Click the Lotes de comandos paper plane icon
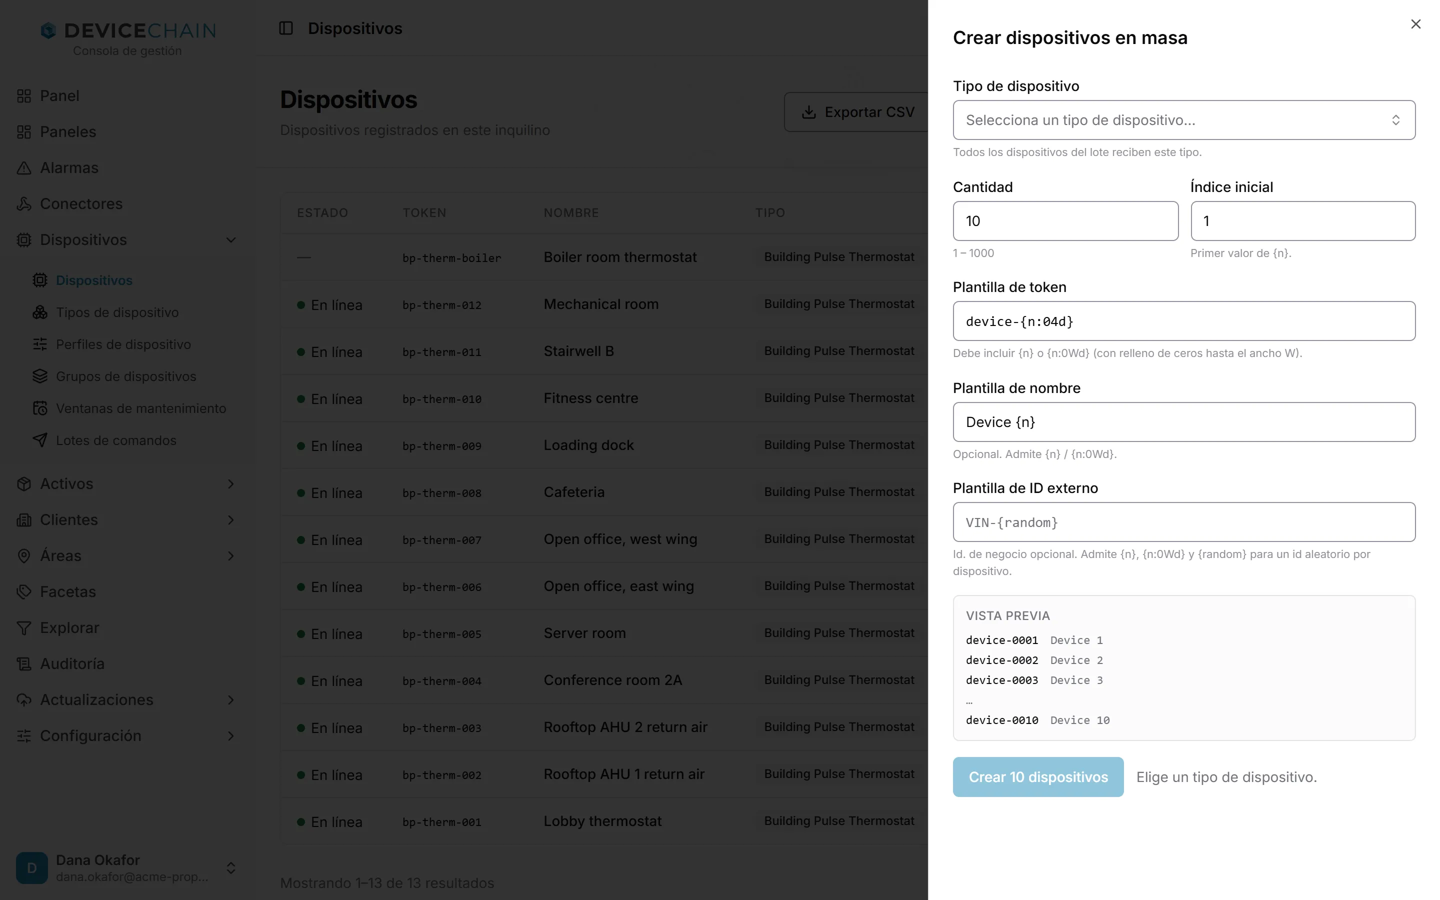 pos(40,440)
